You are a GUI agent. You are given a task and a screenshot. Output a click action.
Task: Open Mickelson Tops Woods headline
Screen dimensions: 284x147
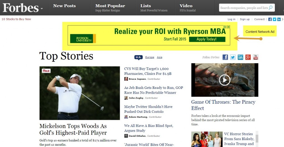[x=73, y=129]
